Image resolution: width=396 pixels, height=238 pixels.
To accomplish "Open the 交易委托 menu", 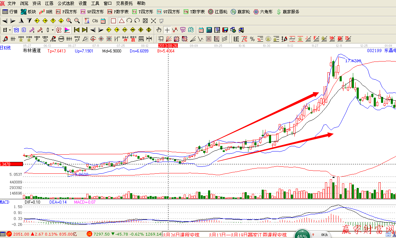I will tap(124, 3).
